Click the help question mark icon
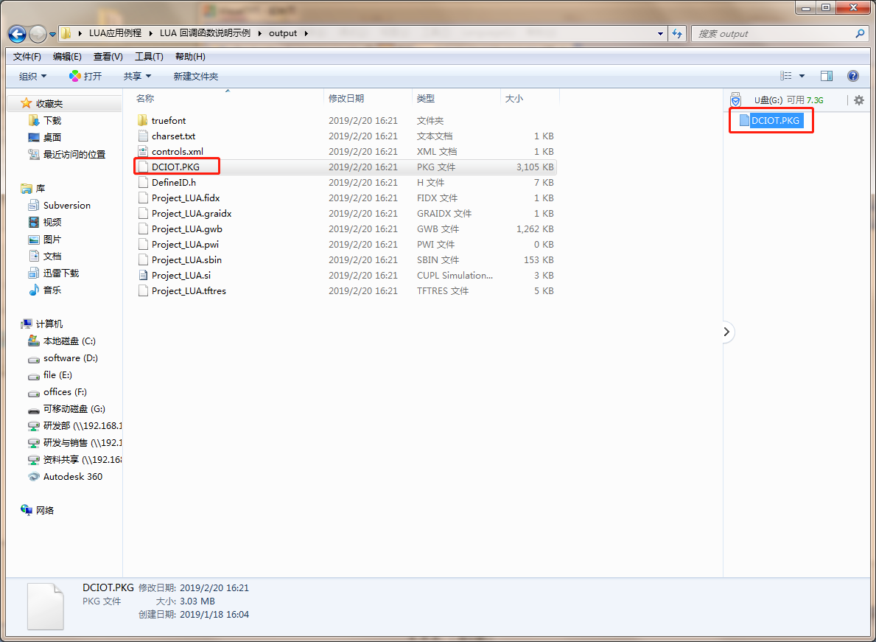The width and height of the screenshot is (876, 642). click(x=852, y=76)
